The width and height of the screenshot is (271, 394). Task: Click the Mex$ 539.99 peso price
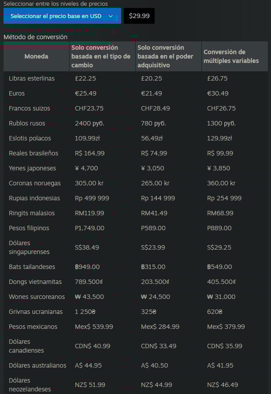click(93, 327)
